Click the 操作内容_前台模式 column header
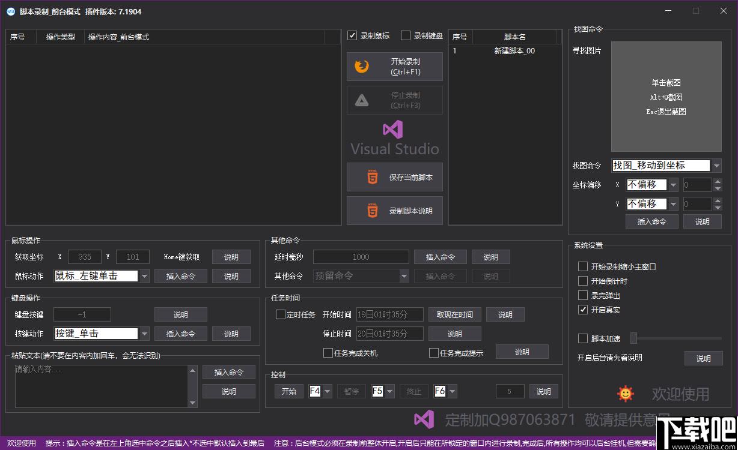This screenshot has width=738, height=450. pos(204,37)
